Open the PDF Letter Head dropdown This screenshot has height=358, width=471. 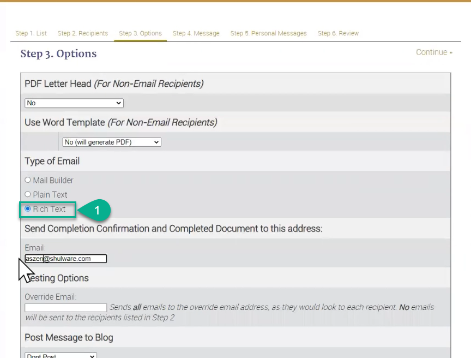click(x=74, y=103)
